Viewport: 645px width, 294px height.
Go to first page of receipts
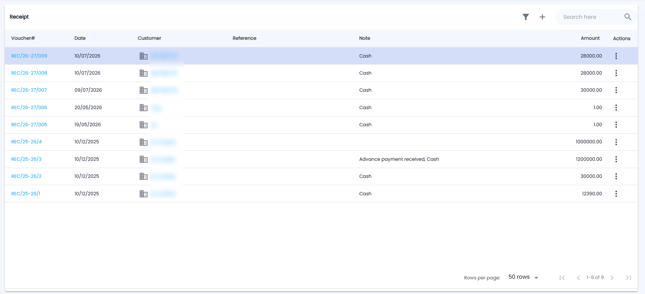pyautogui.click(x=562, y=278)
